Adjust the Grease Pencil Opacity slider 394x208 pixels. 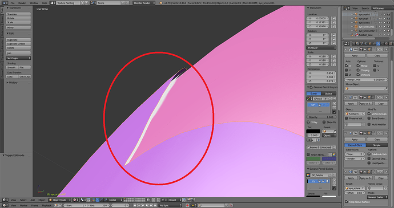(321, 117)
